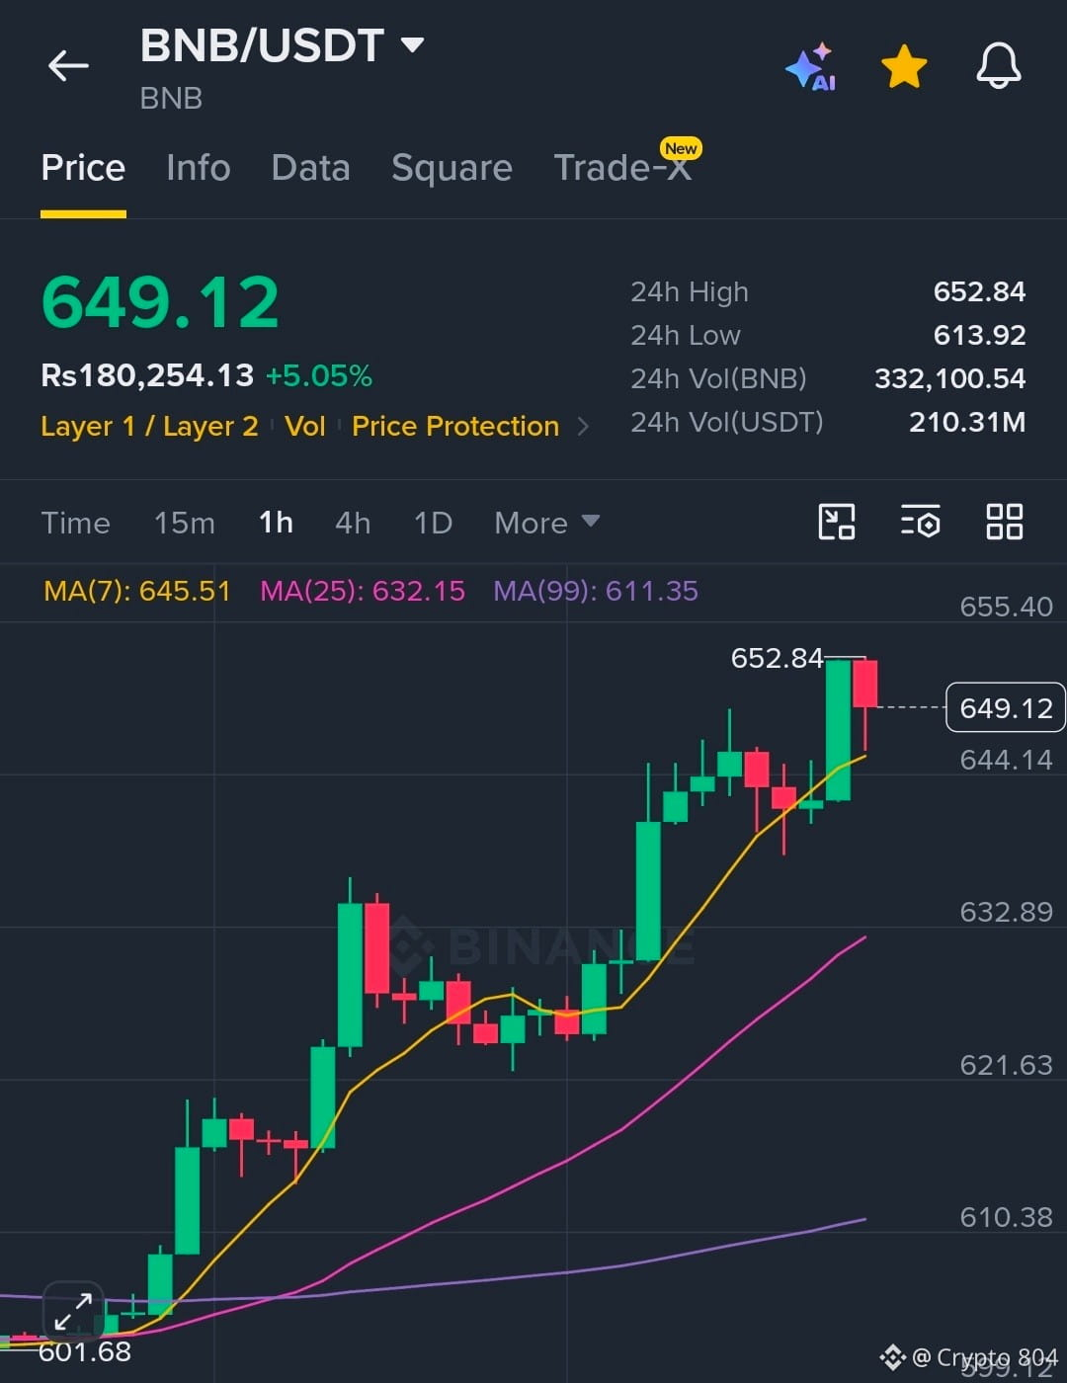Tap the 652.84 high label on chart

click(x=777, y=658)
